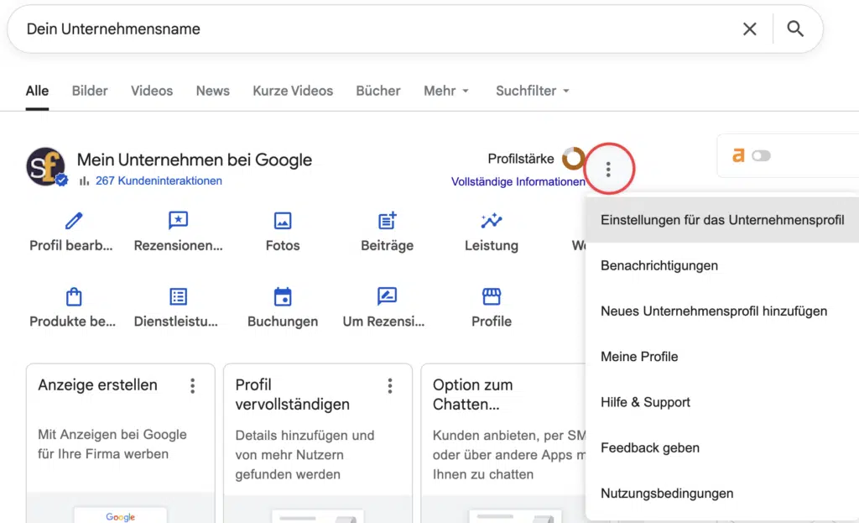The image size is (859, 523).
Task: Choose Nutzungsbedingungen menu entry
Action: tap(722, 493)
